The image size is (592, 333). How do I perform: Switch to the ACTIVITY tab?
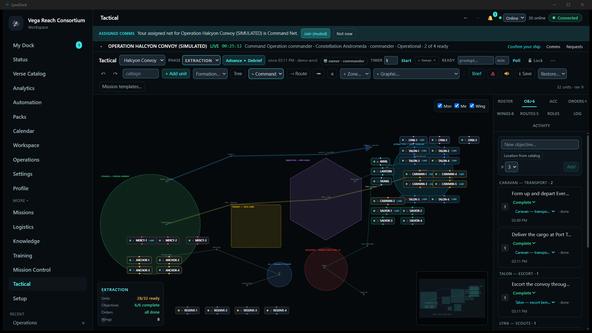click(541, 125)
